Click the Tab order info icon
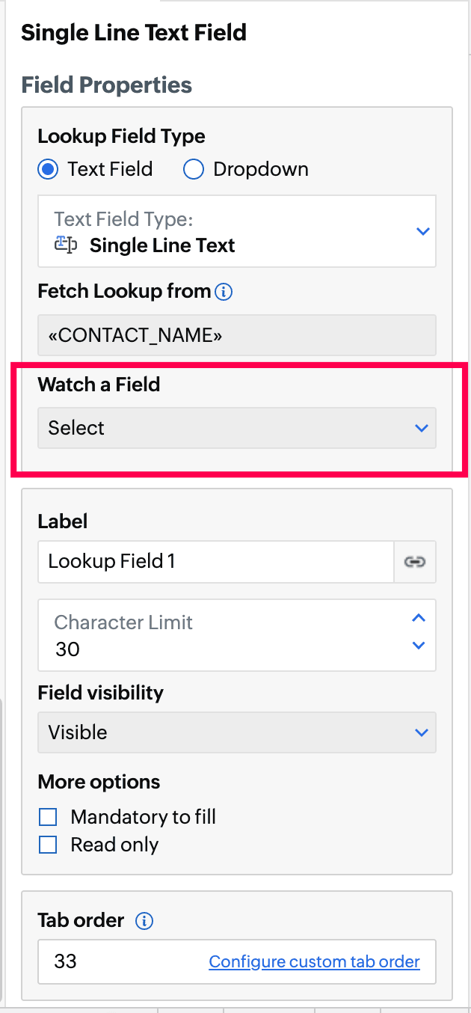Screen dimensions: 471x1013 coord(144,921)
